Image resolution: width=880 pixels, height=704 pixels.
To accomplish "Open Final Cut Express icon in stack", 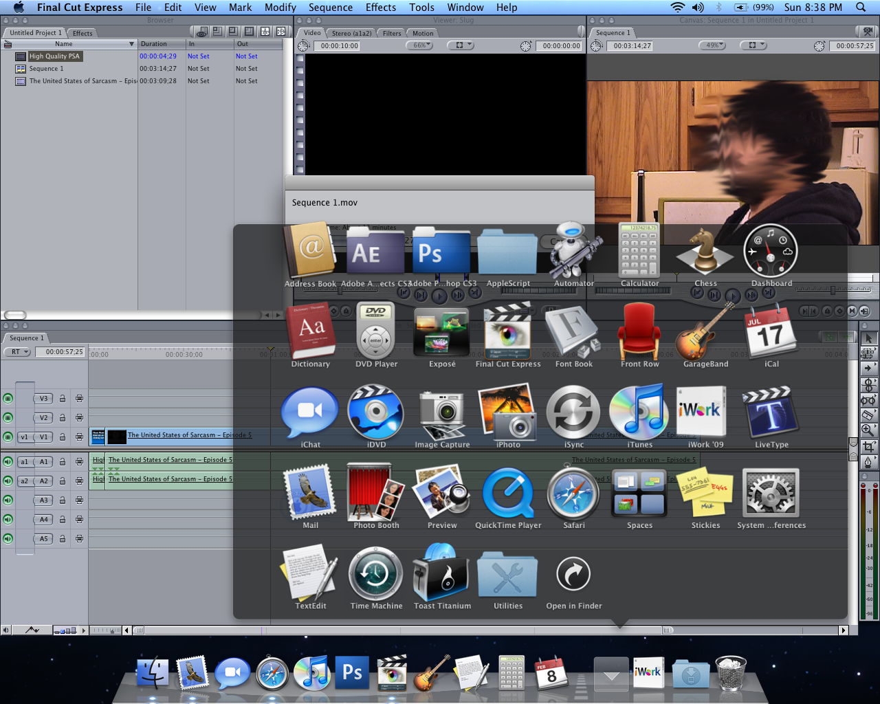I will click(508, 331).
